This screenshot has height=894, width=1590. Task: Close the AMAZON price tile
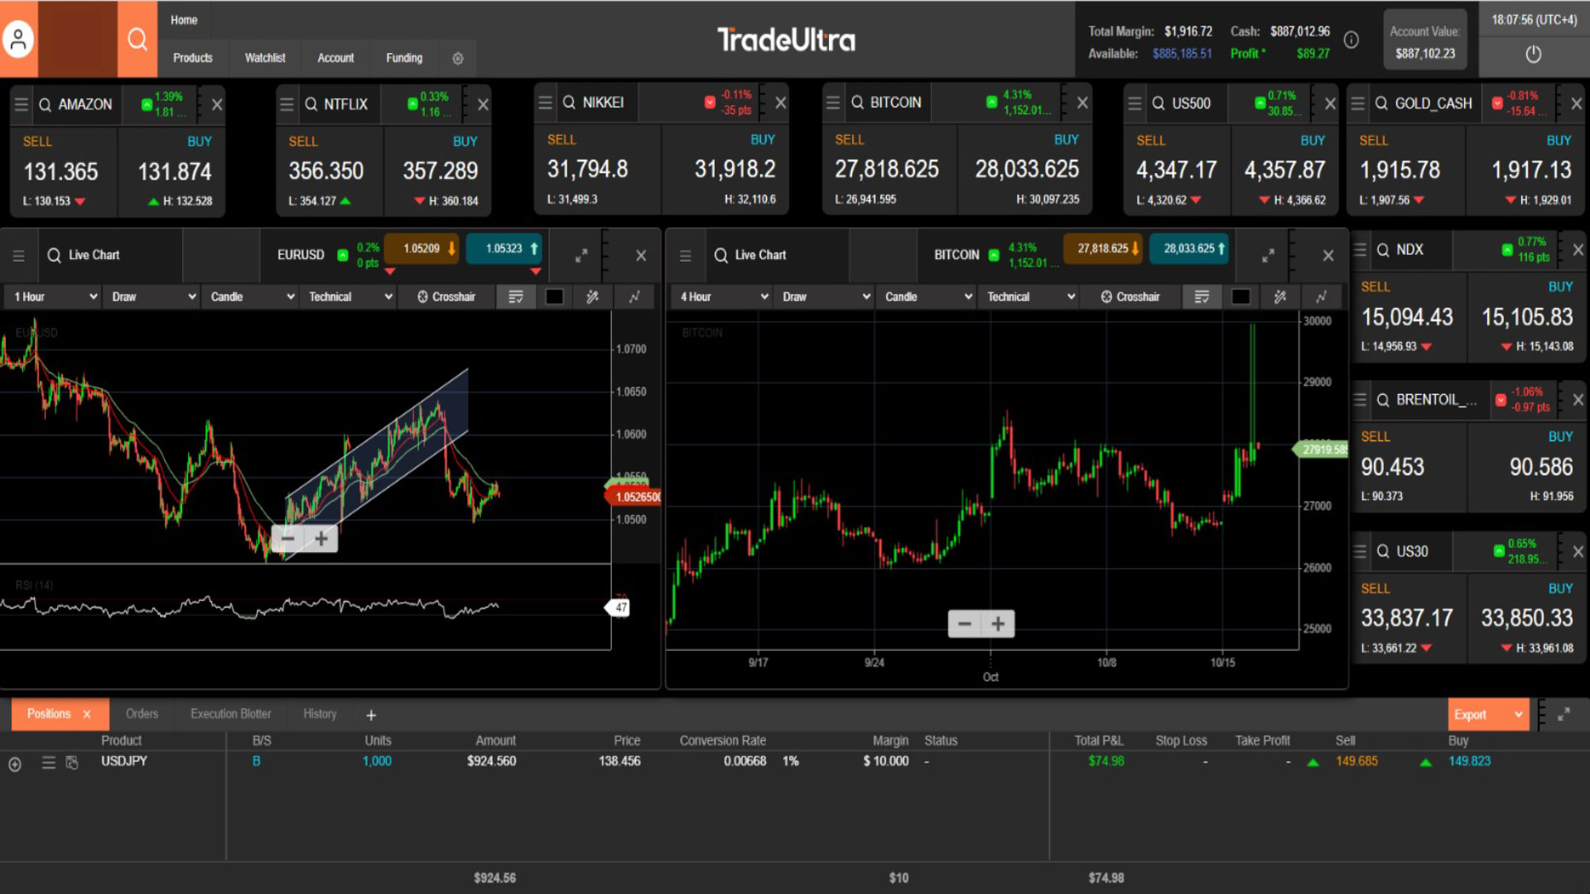click(x=217, y=104)
